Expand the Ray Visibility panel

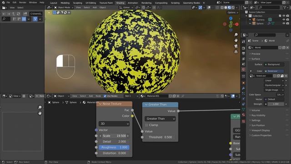258,115
